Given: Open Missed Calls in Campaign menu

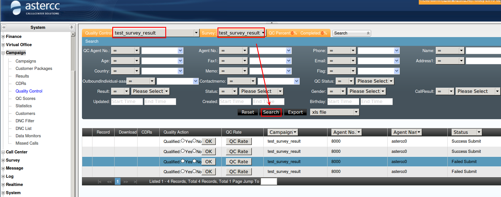Looking at the screenshot, I should (x=27, y=143).
